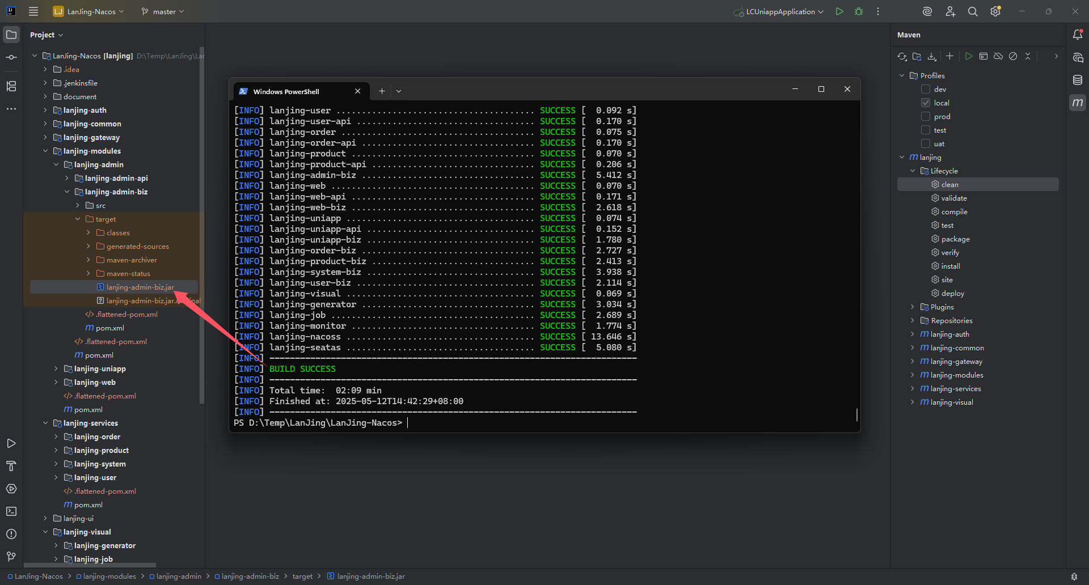Open IDE settings gear
Screen dimensions: 1089x585
tap(995, 11)
